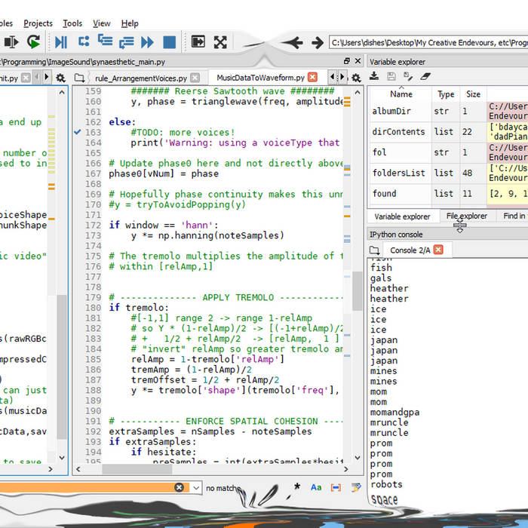Maximize current pane via toolbar icon
528x528 pixels.
pyautogui.click(x=198, y=42)
